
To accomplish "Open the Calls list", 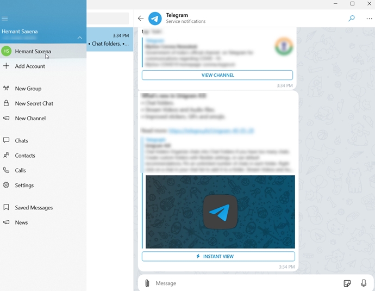I will point(20,170).
